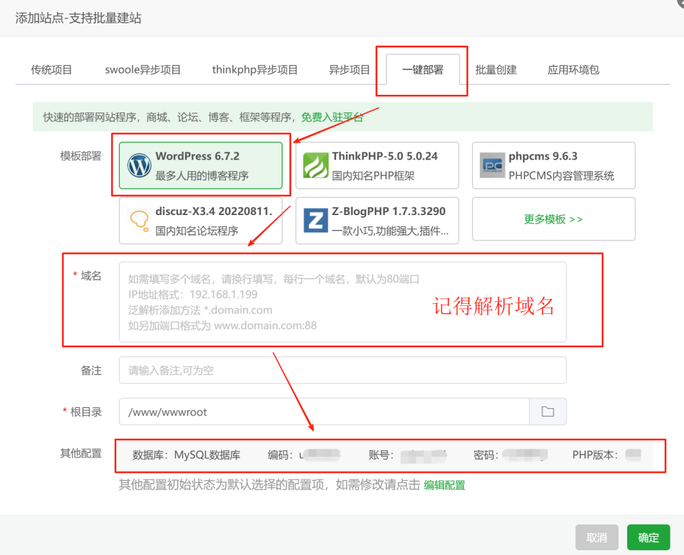Screen dimensions: 684x555
Task: Choose the ThinkPHP-5.0 5.0.24 template card
Action: [x=377, y=166]
